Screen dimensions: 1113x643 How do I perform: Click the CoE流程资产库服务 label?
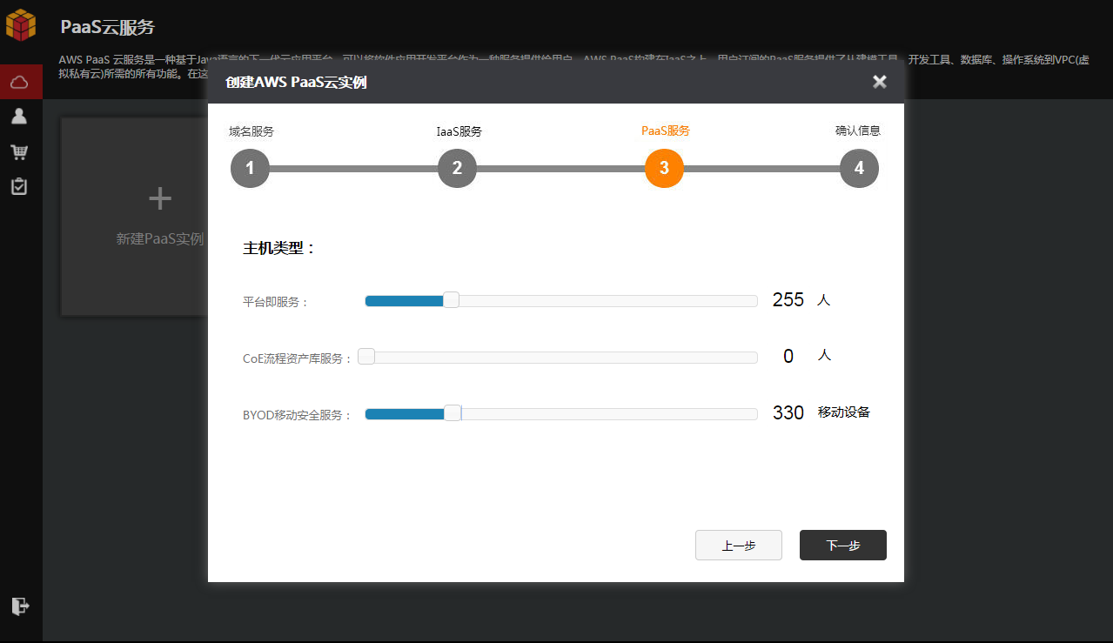click(298, 358)
